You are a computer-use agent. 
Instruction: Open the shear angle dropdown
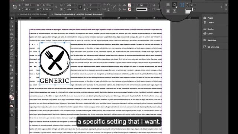[x=99, y=9]
